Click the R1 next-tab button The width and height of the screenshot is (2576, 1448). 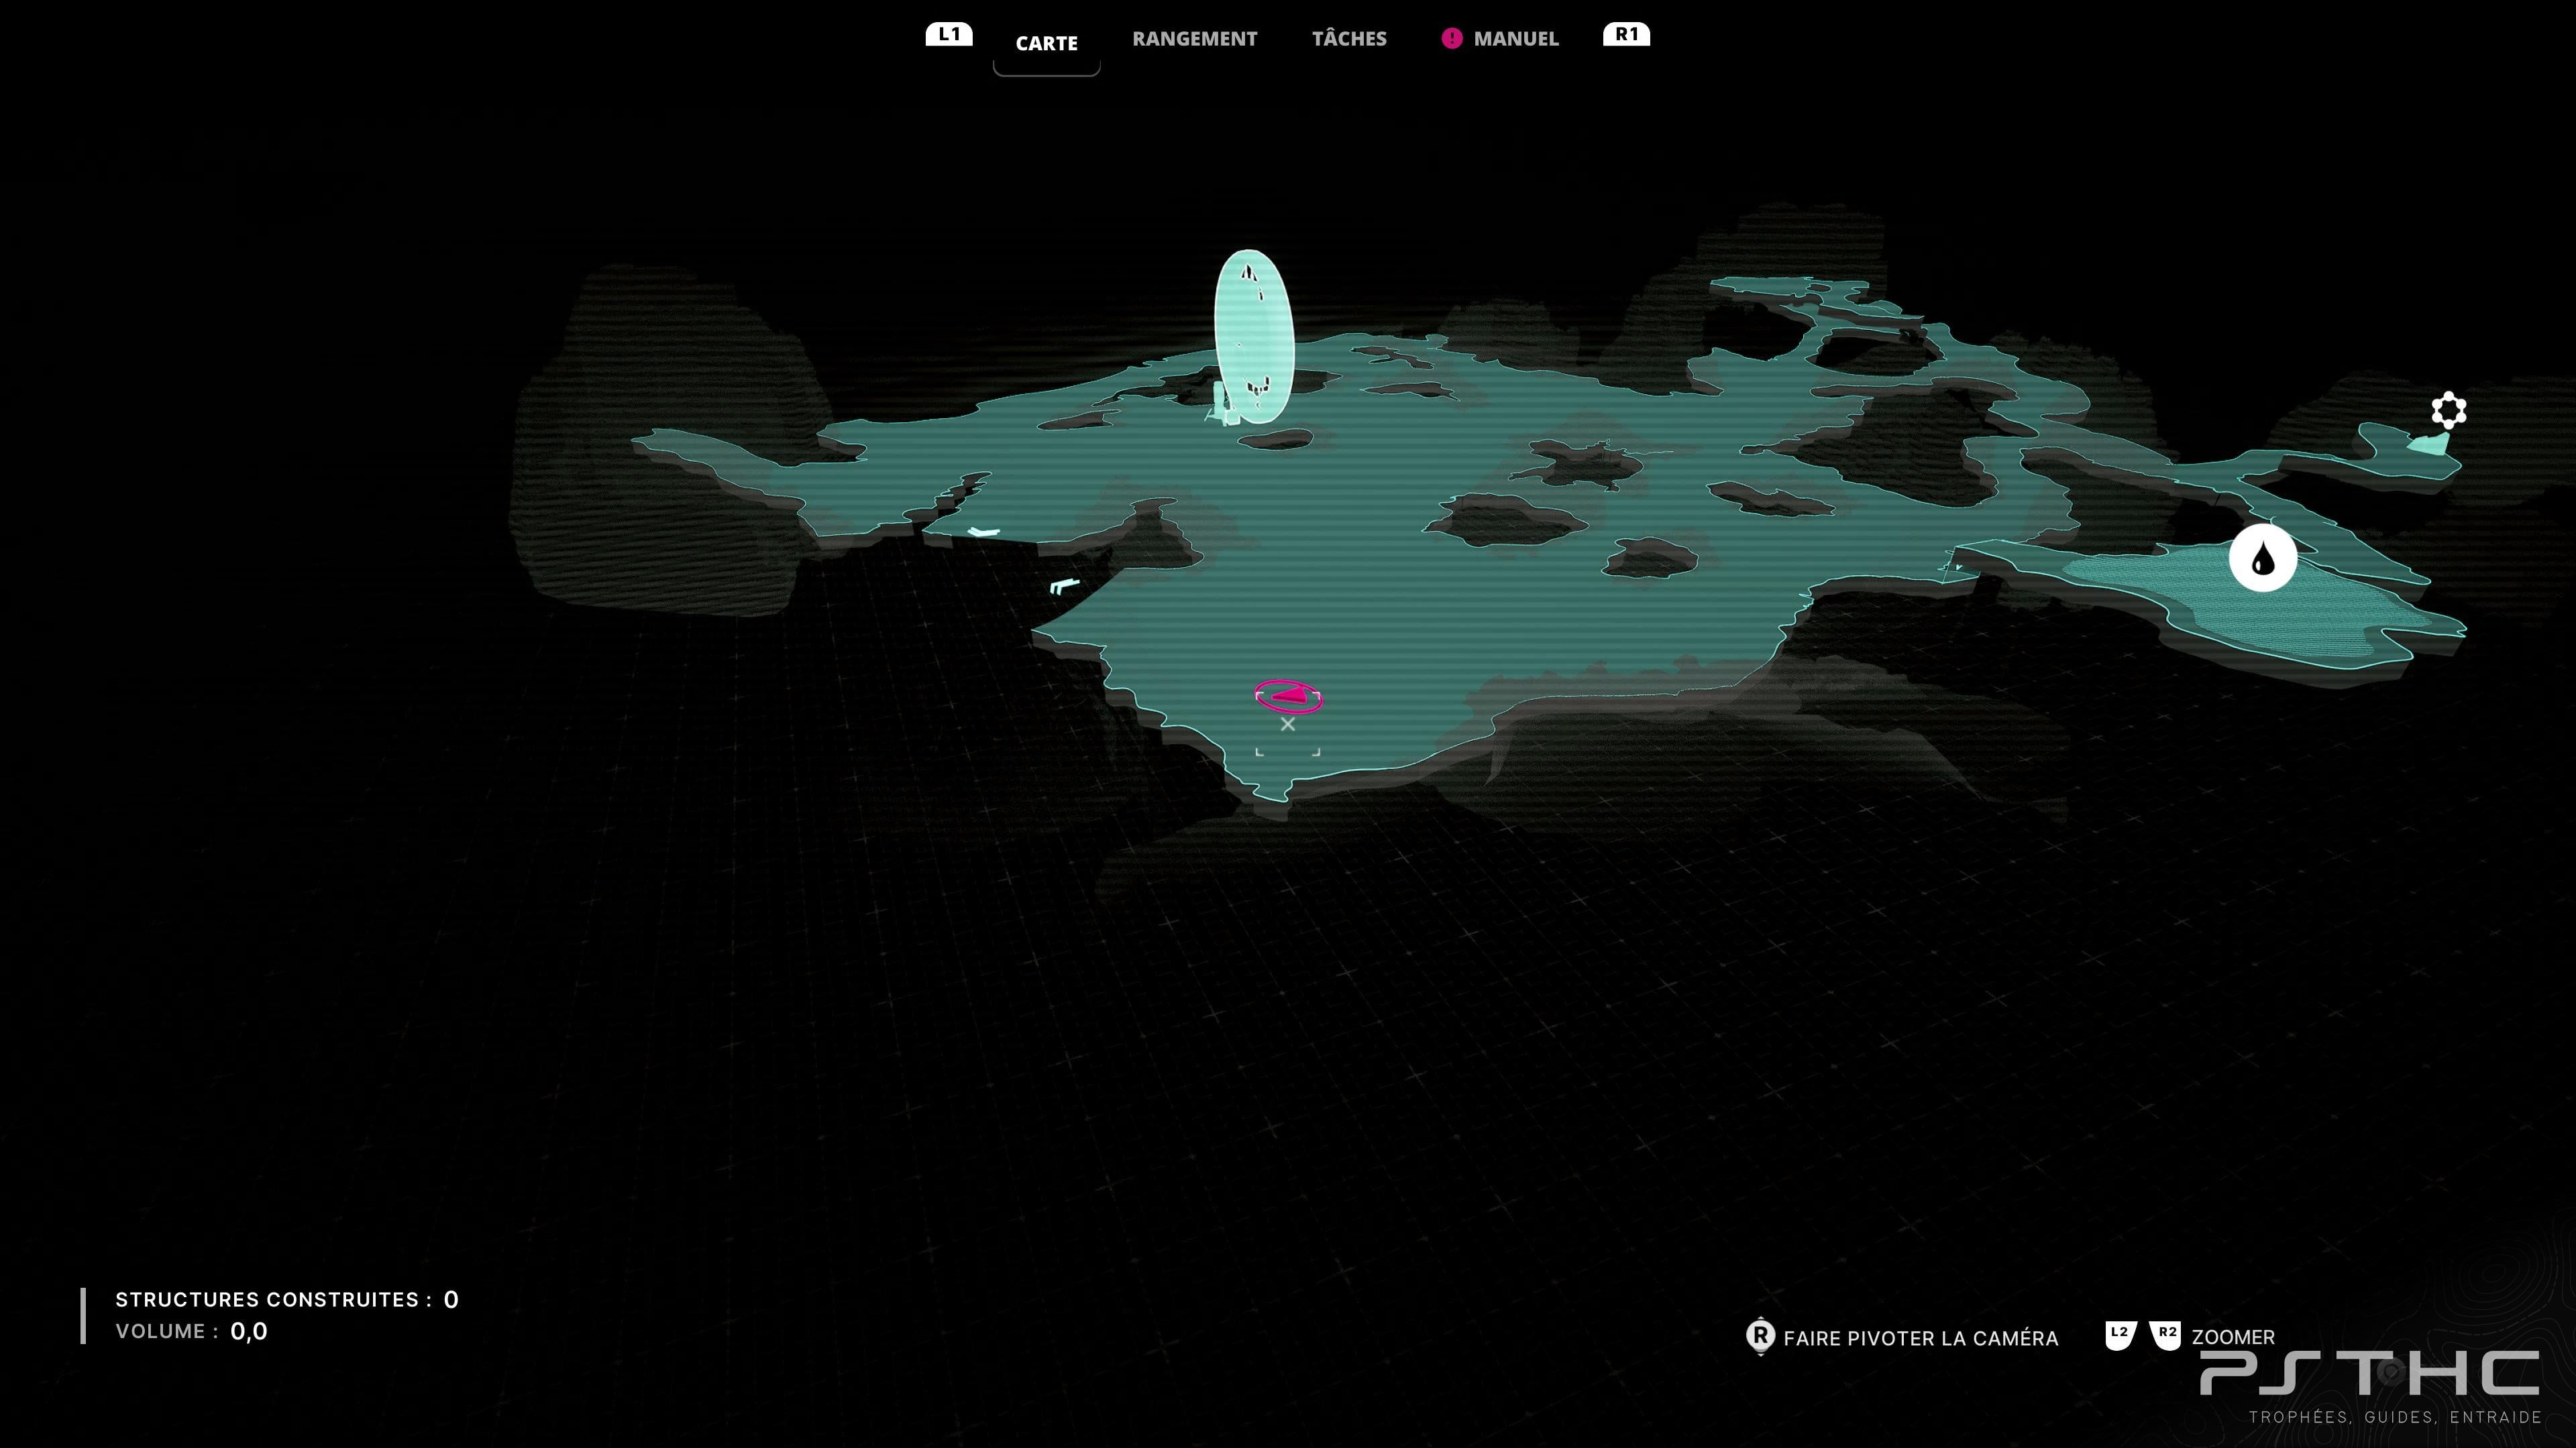[x=1626, y=34]
